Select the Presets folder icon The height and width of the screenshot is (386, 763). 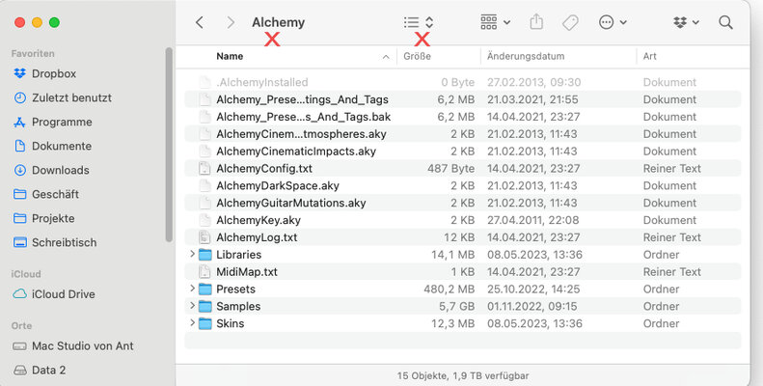tap(205, 289)
